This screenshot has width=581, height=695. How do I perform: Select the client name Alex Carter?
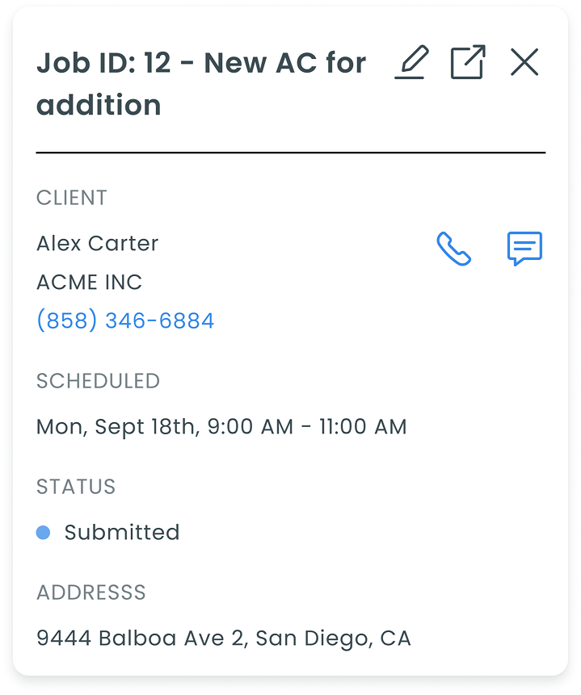point(97,243)
